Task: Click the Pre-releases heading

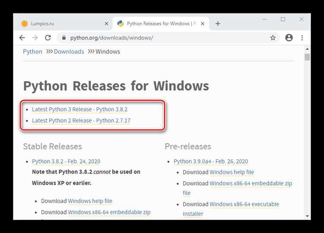Action: [188, 146]
